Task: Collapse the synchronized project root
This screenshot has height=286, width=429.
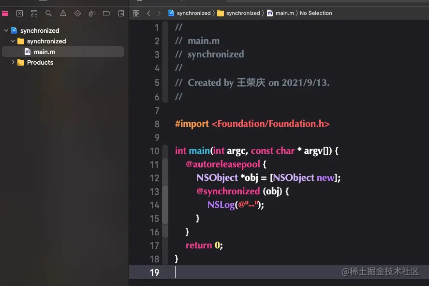Action: 6,30
